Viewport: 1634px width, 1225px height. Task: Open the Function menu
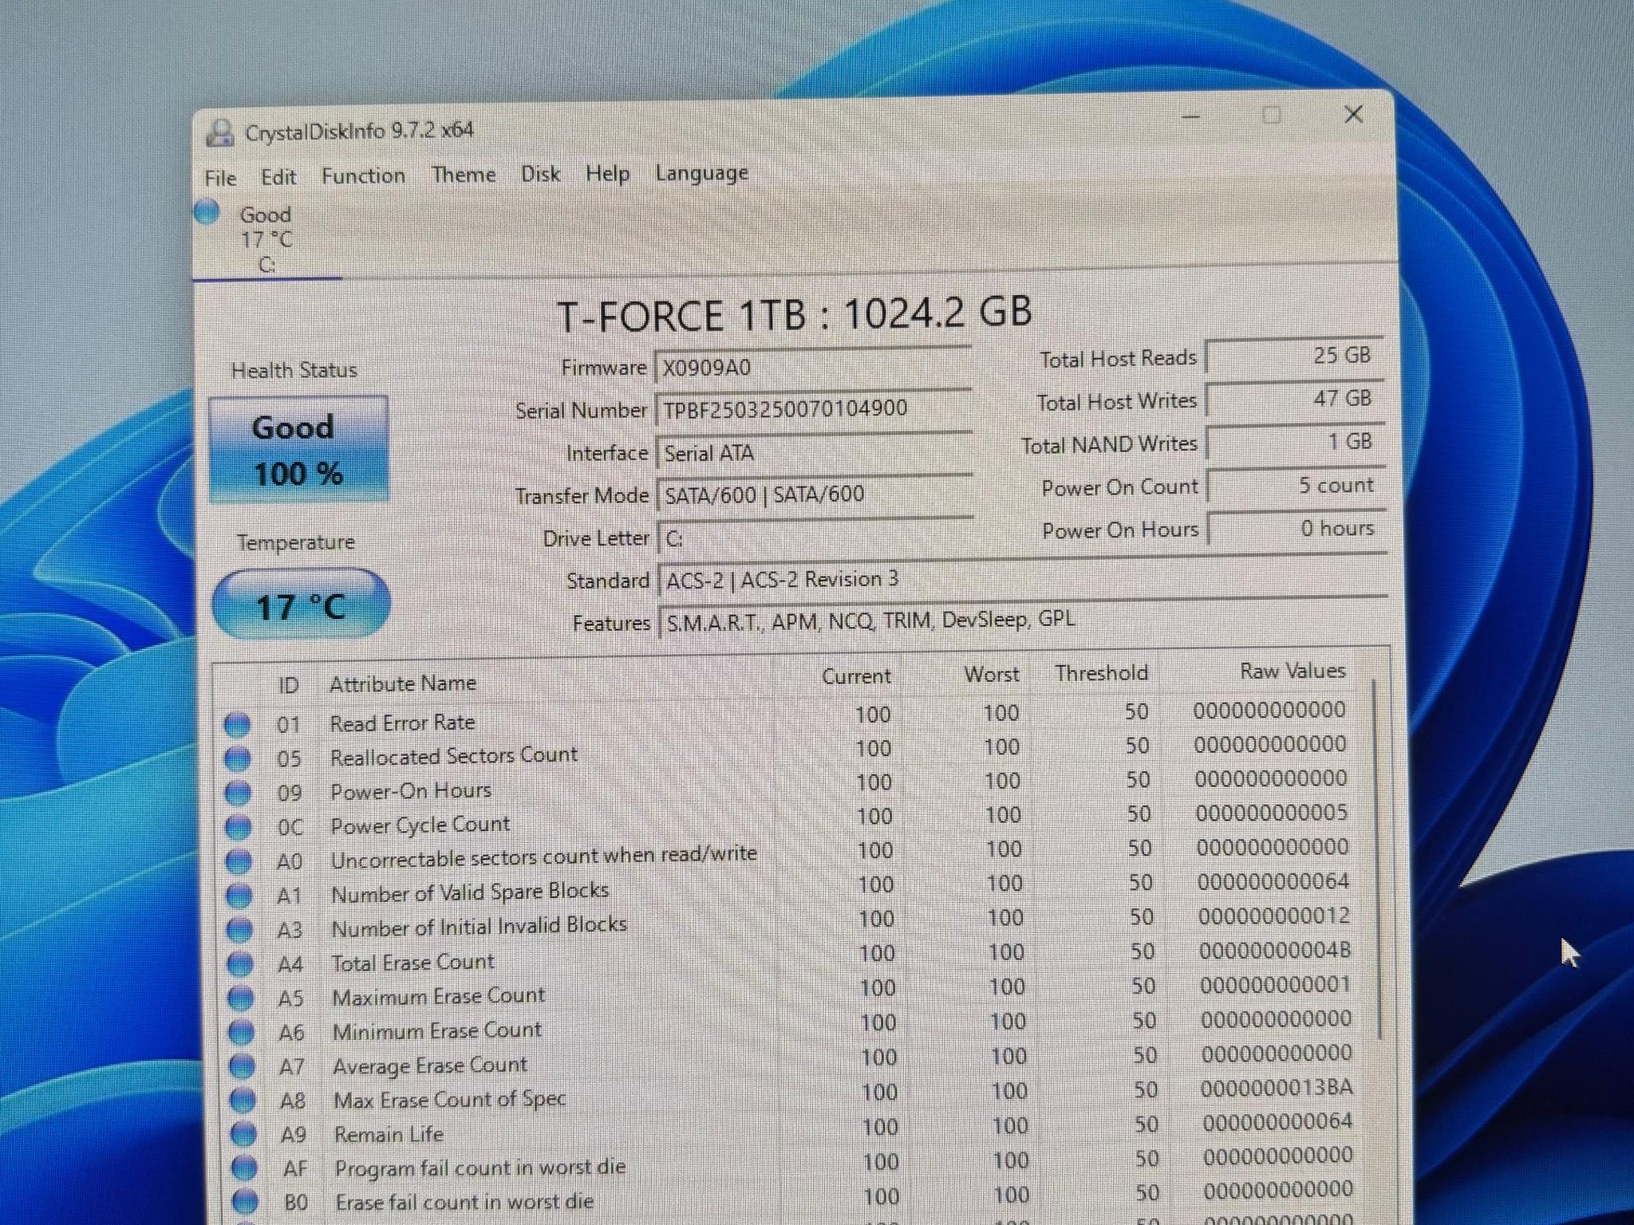(363, 175)
